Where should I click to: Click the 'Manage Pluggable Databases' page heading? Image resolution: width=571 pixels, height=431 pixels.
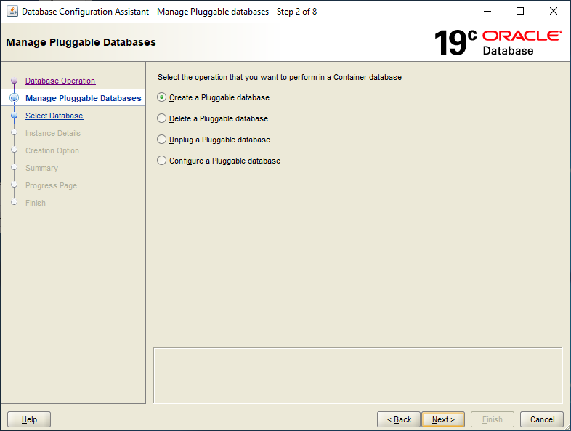coord(81,42)
